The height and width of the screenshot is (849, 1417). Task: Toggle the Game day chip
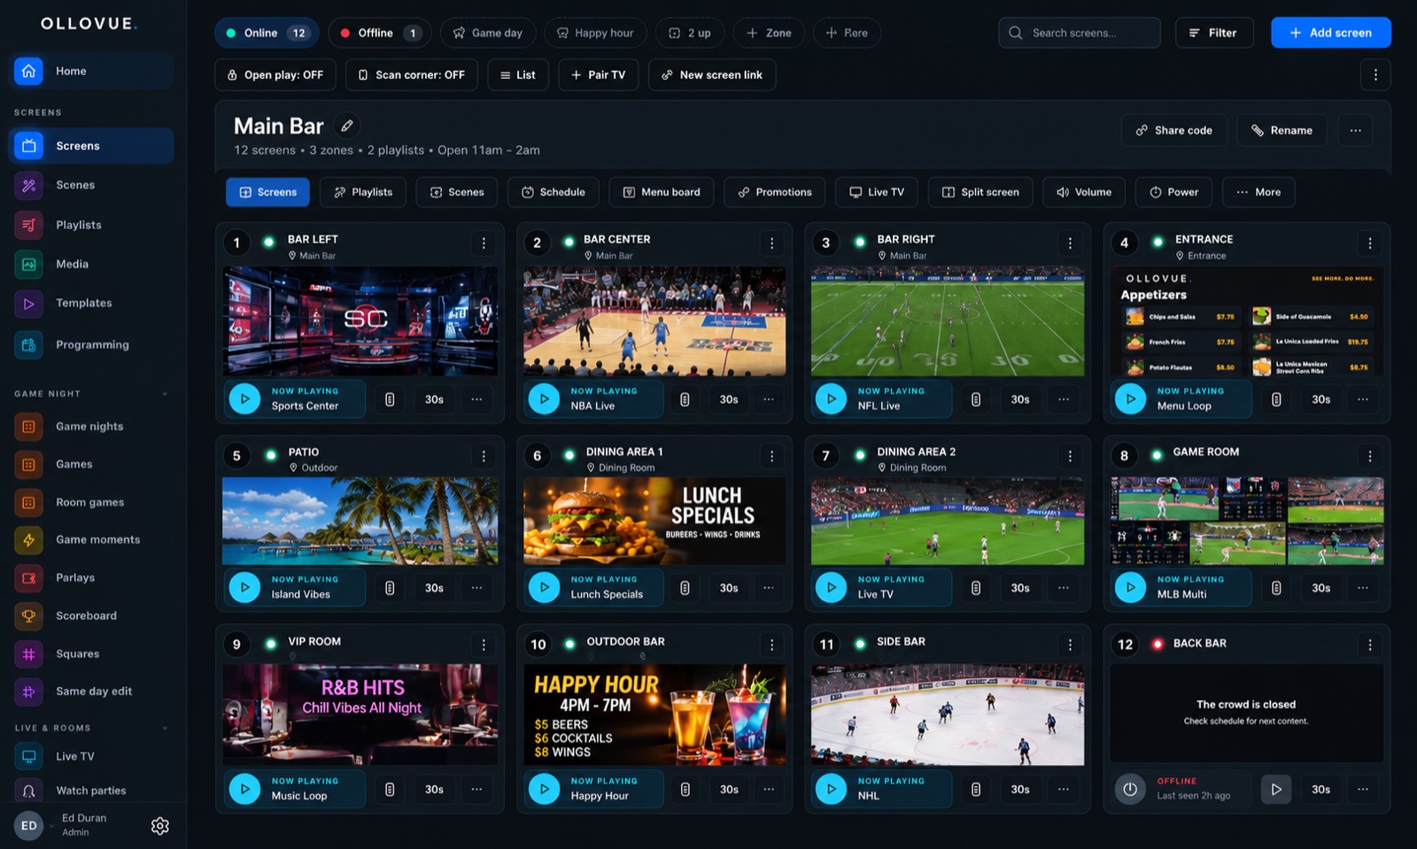488,33
